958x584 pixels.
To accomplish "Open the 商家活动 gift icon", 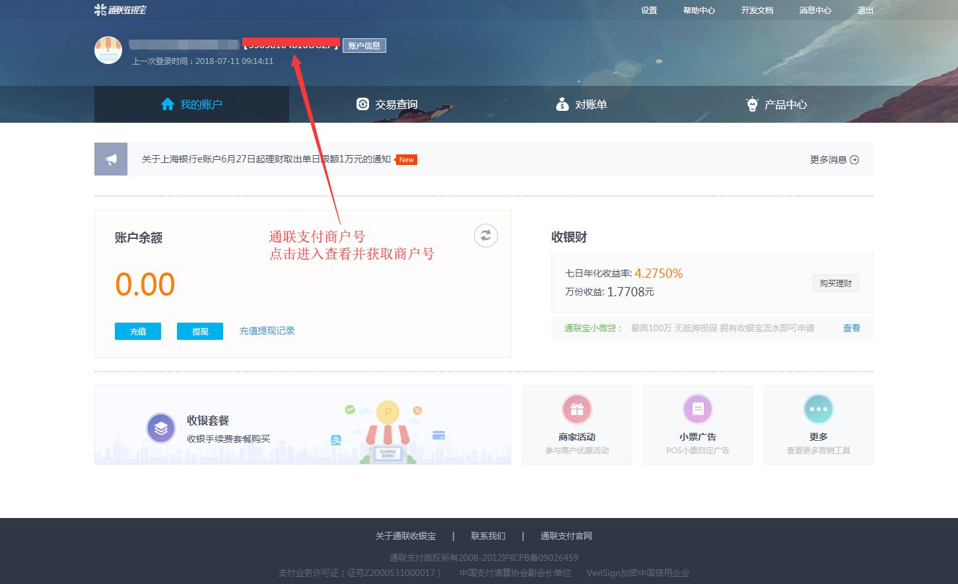I will 577,410.
